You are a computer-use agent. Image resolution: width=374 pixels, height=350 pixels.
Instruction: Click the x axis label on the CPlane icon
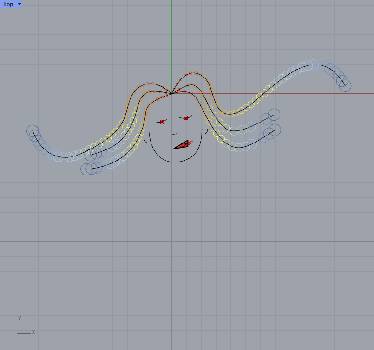[x=33, y=331]
